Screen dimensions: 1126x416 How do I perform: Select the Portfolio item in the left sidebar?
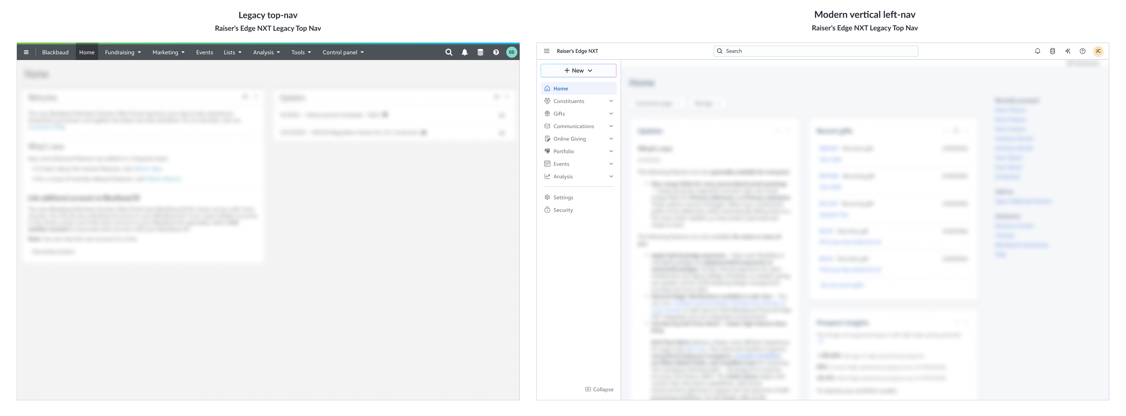pyautogui.click(x=564, y=151)
